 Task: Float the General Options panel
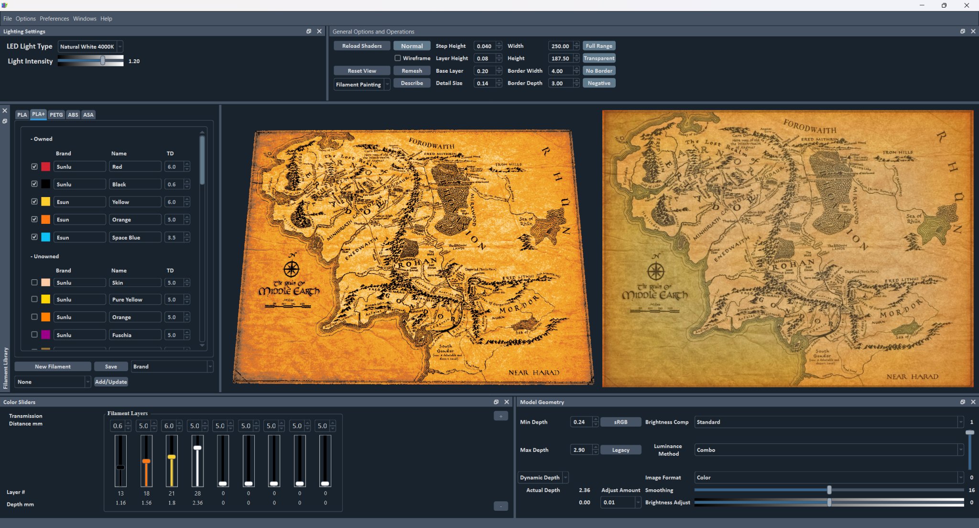click(x=962, y=31)
